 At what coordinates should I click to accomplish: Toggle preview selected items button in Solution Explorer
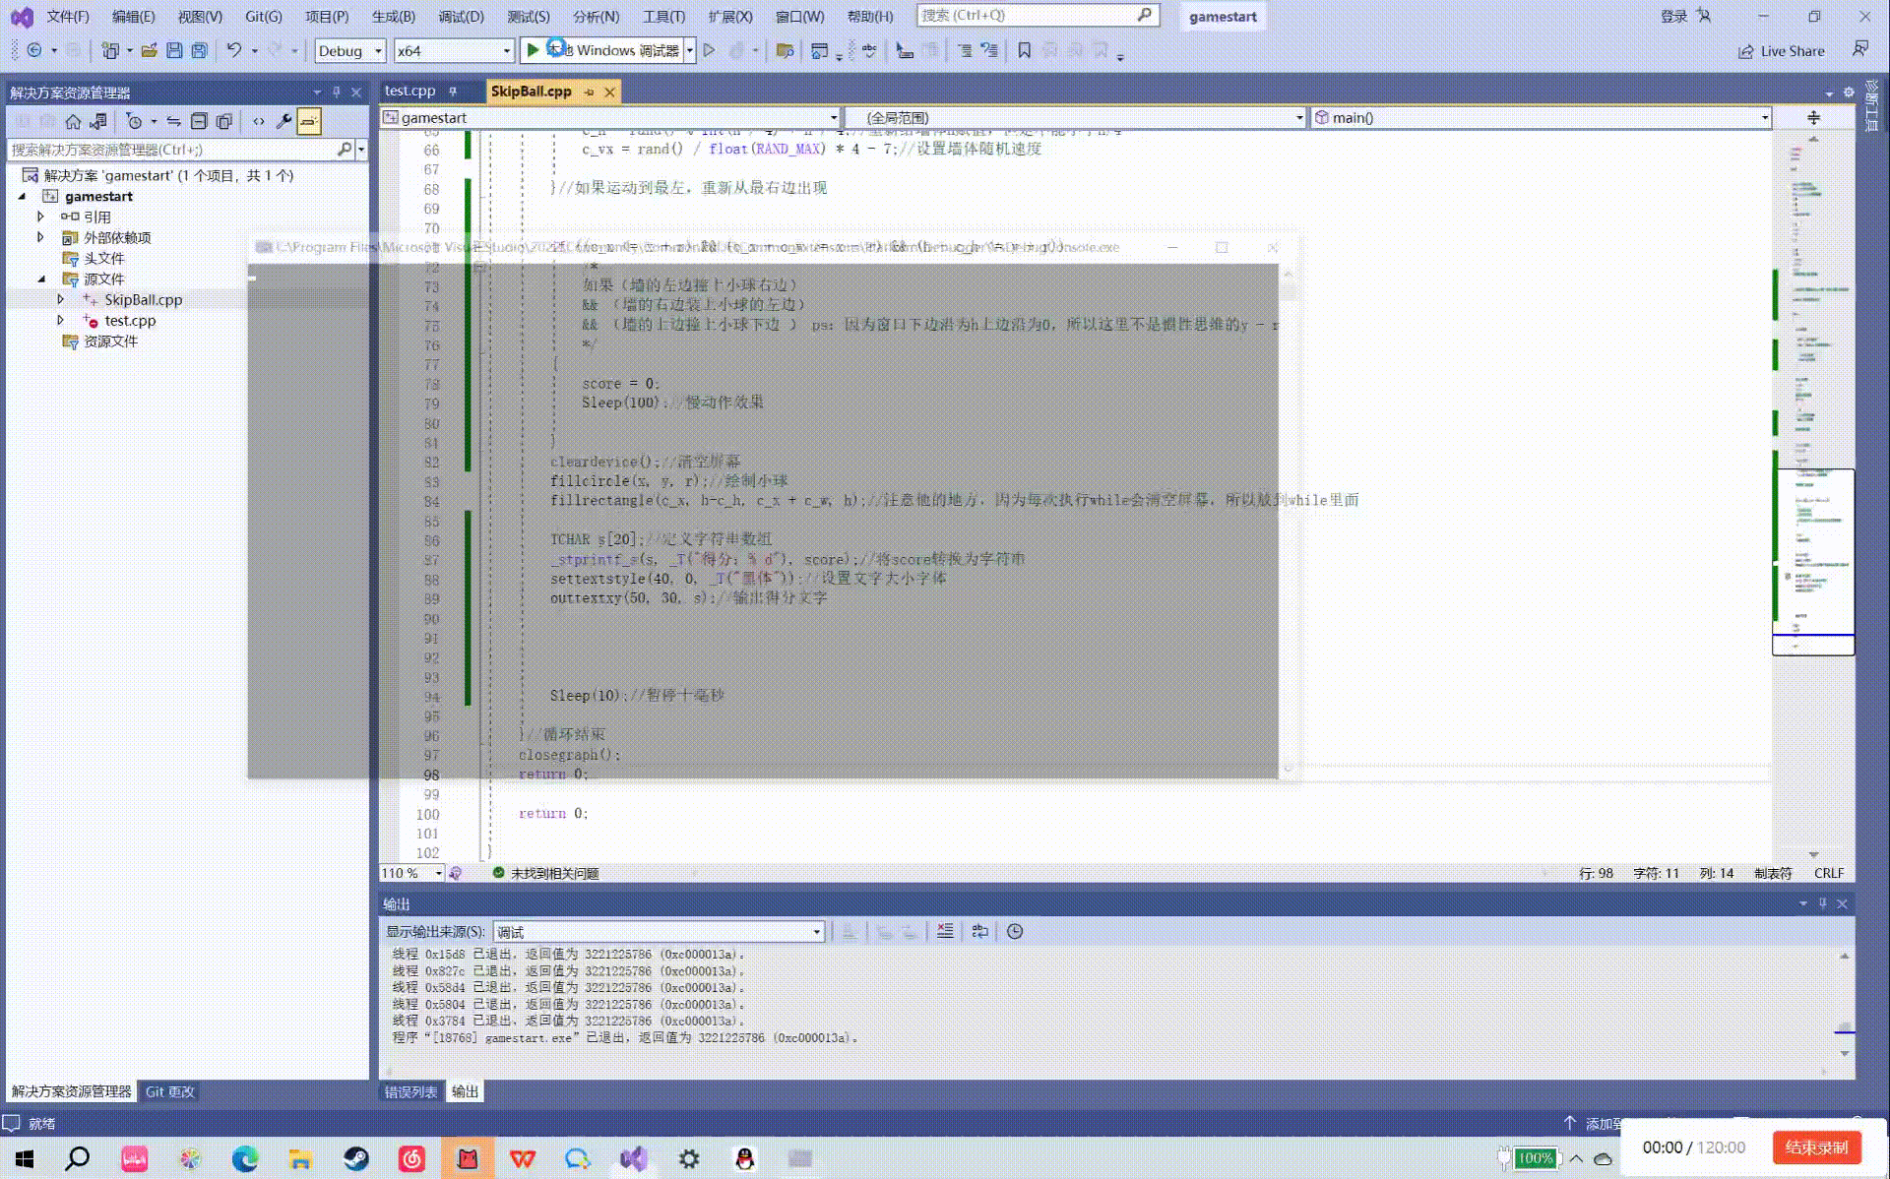[309, 121]
